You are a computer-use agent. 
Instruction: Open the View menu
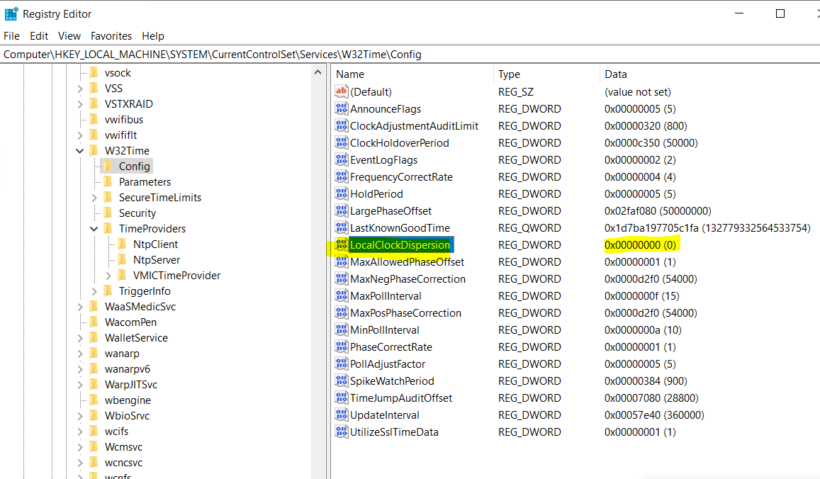[69, 36]
